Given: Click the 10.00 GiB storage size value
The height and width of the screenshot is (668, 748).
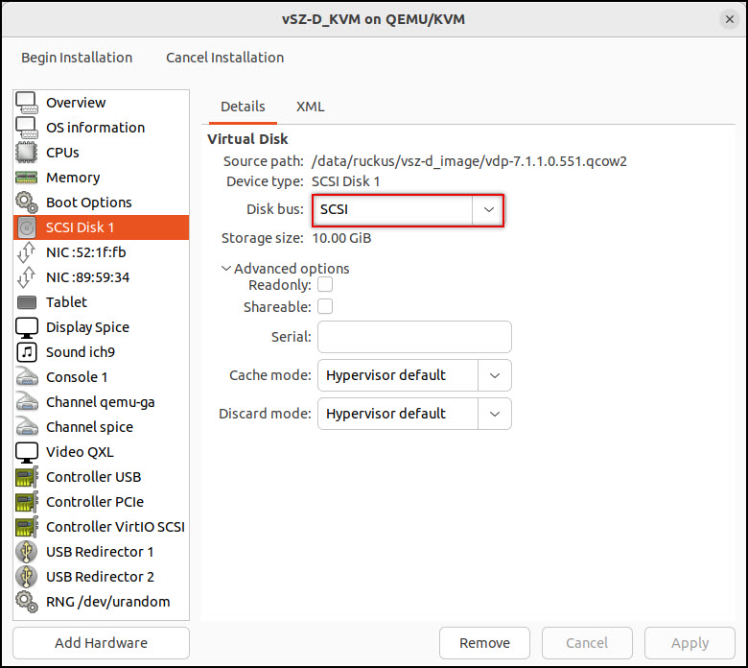Looking at the screenshot, I should click(x=341, y=238).
